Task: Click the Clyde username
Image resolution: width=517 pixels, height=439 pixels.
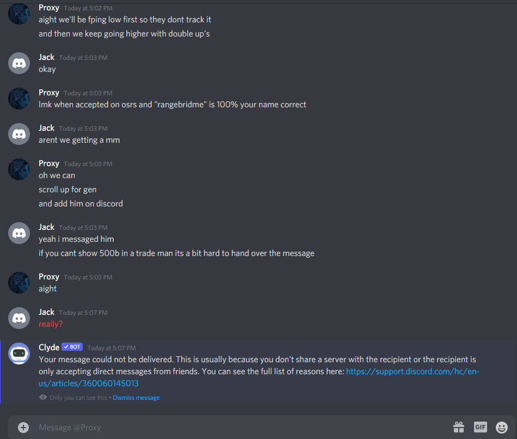Action: pyautogui.click(x=49, y=347)
